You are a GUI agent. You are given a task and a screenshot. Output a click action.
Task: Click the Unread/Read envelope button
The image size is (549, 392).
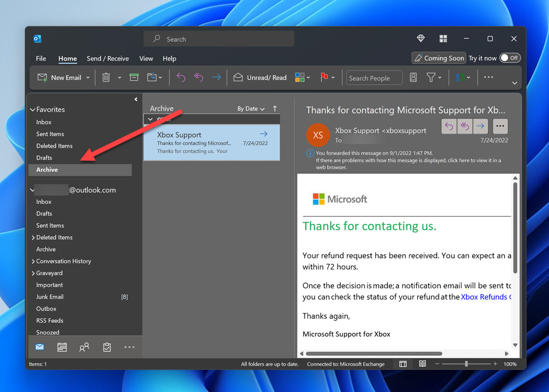coord(260,77)
